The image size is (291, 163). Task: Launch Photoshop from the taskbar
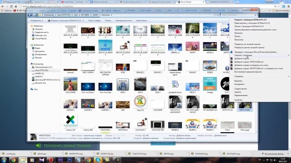pos(70,160)
